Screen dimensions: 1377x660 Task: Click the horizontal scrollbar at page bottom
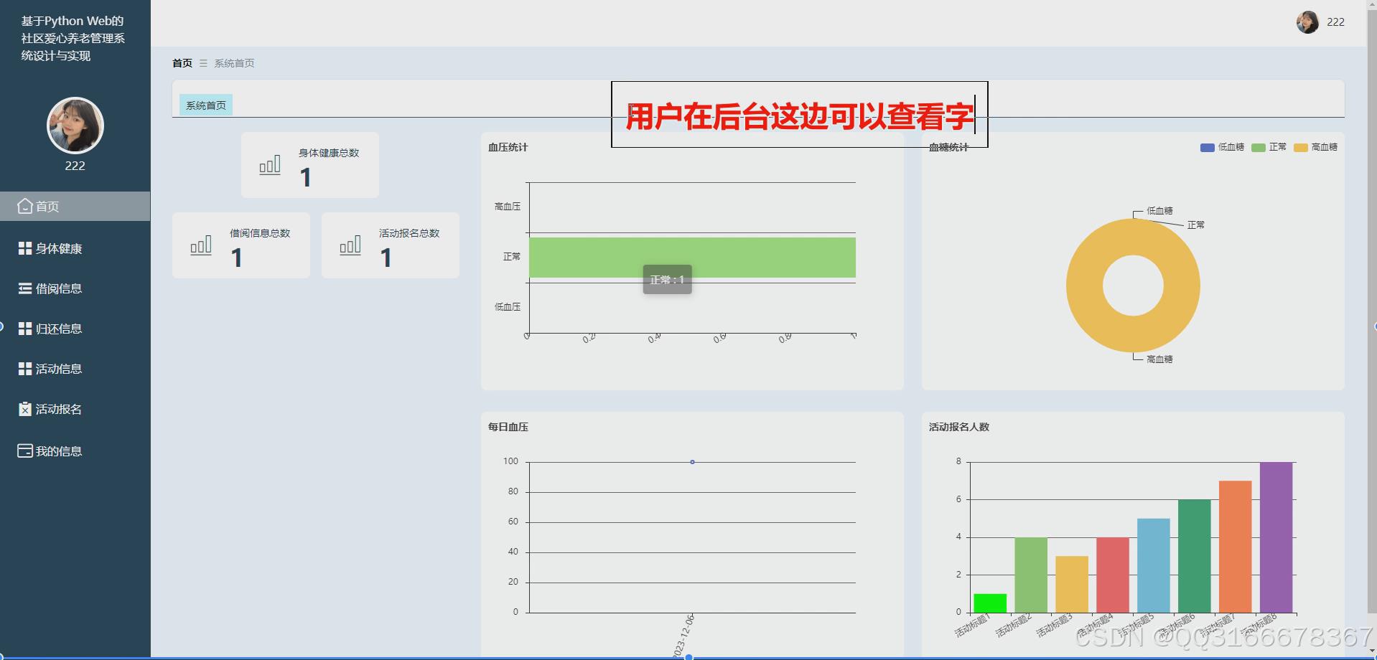click(689, 656)
